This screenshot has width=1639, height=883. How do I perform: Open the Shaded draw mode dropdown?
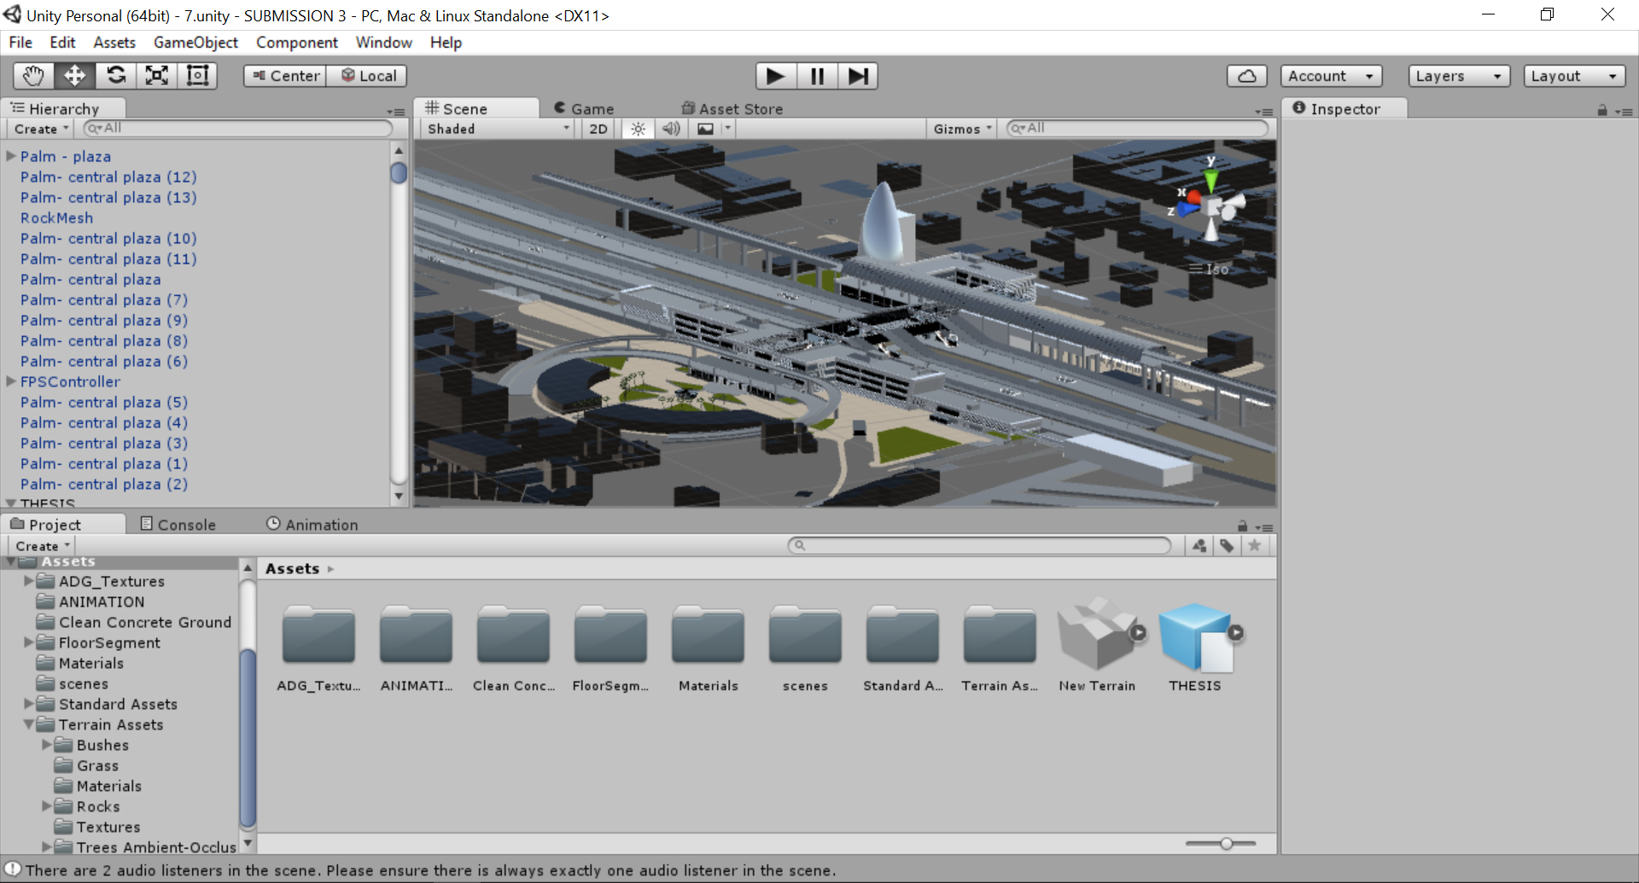point(495,128)
